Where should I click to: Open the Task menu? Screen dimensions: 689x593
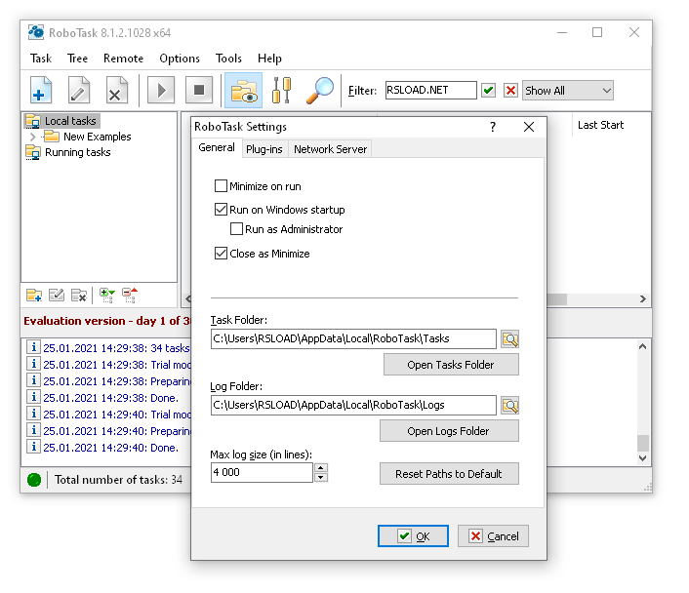click(41, 59)
